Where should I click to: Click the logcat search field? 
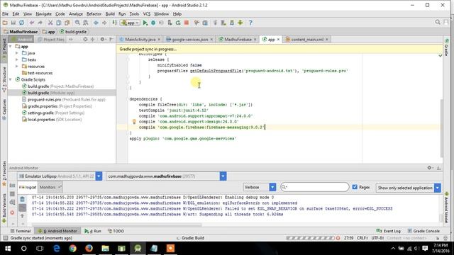[x=315, y=187]
